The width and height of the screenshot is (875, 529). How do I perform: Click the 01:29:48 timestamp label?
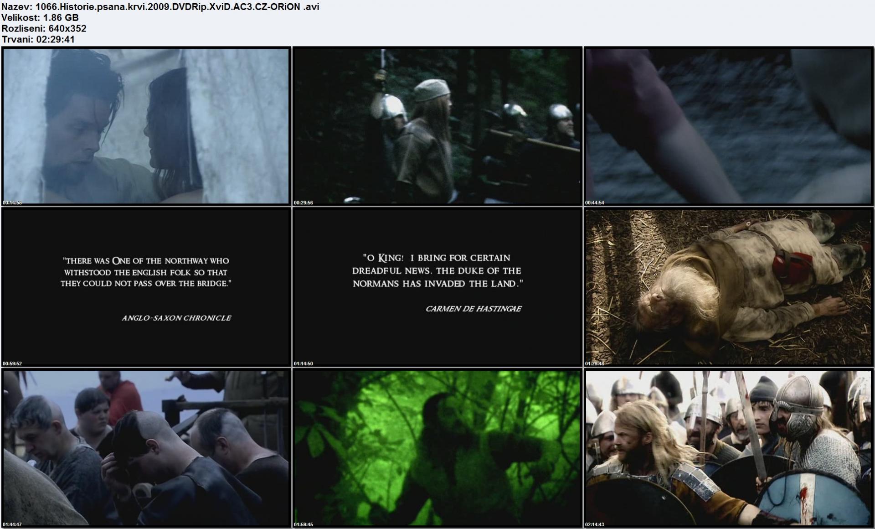pyautogui.click(x=595, y=363)
